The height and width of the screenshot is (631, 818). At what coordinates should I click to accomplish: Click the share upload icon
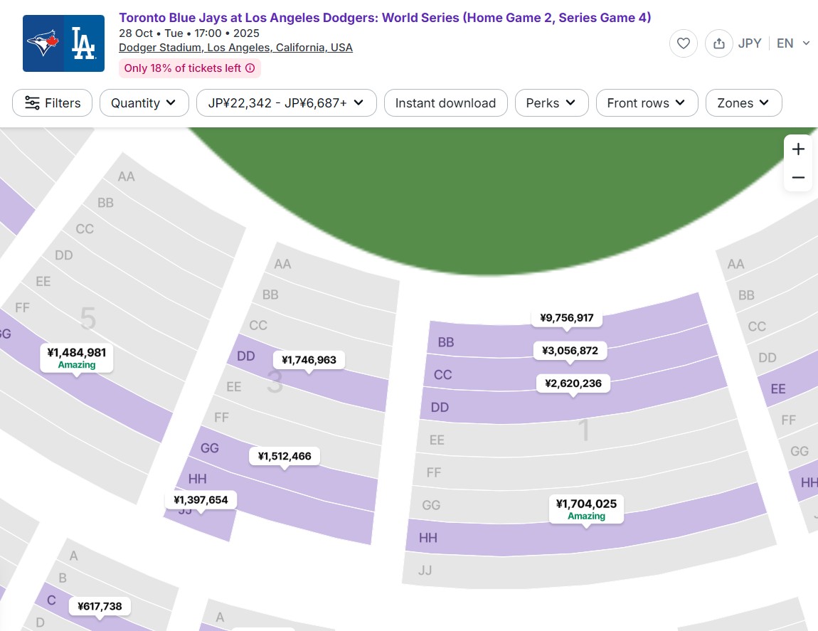718,43
